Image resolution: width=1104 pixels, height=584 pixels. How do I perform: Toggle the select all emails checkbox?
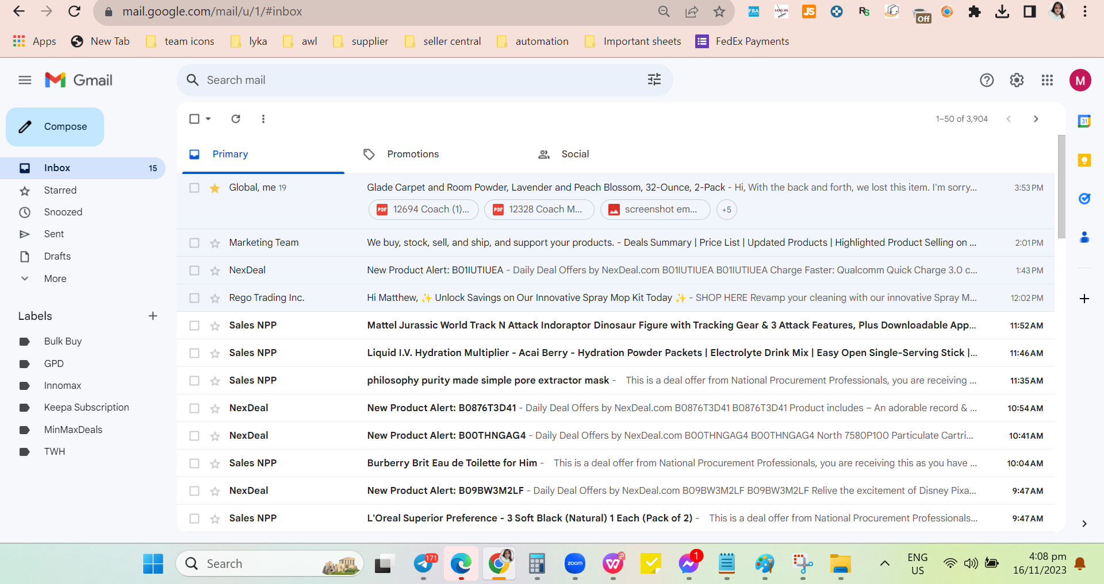pos(194,119)
